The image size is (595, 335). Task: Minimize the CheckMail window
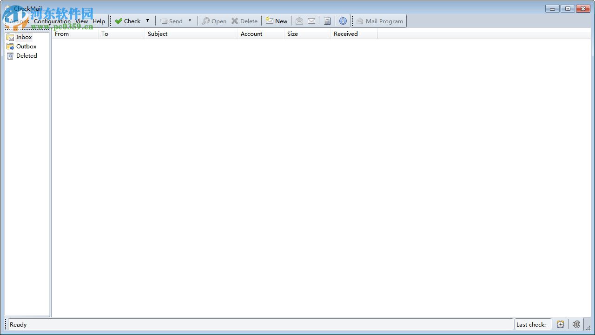coord(552,8)
